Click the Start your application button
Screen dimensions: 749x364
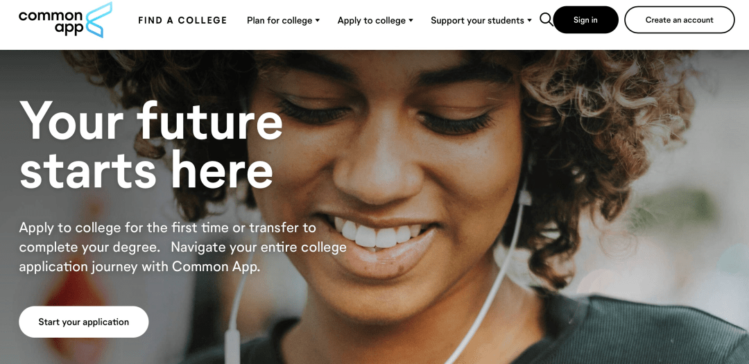pyautogui.click(x=84, y=322)
